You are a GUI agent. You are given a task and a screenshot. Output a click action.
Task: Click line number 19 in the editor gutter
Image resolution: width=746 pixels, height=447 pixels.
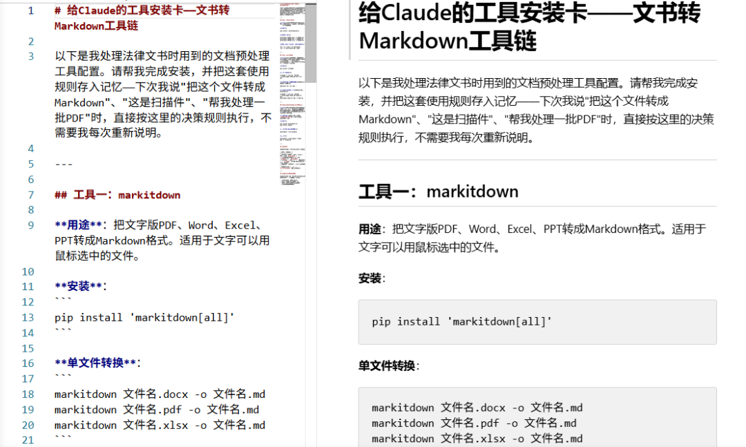(28, 410)
